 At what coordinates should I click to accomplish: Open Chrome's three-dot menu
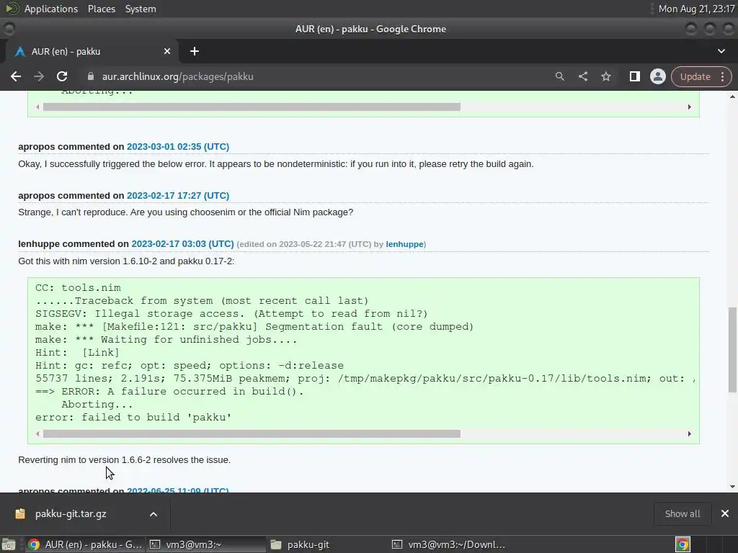[722, 76]
